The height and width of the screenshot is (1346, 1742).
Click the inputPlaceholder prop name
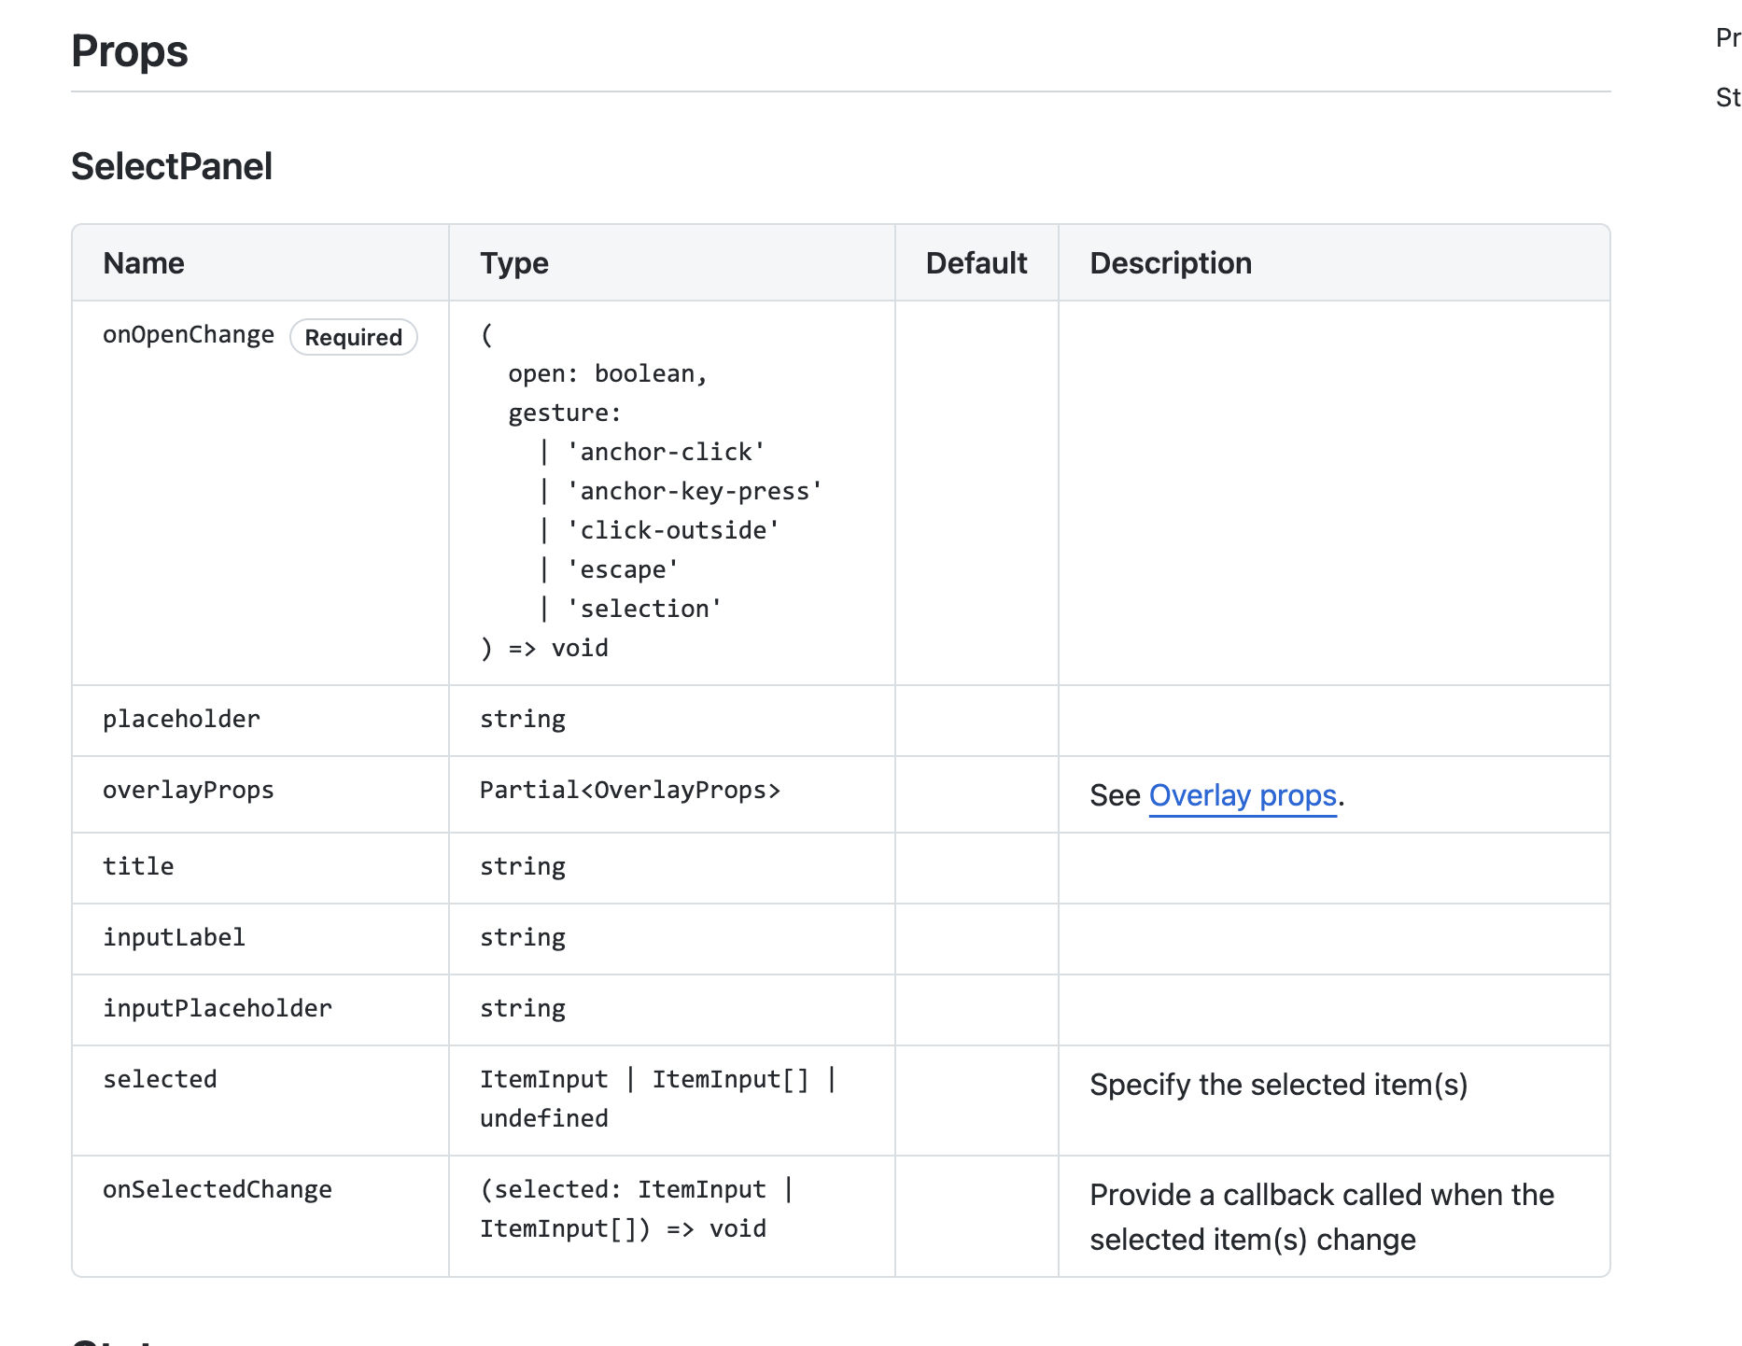(218, 1009)
